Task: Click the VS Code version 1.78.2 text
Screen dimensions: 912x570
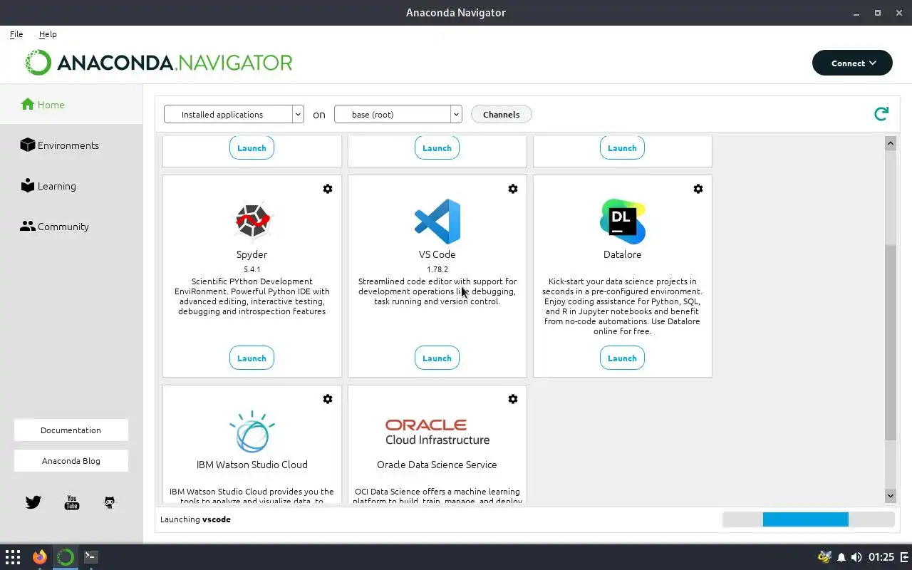Action: (437, 269)
